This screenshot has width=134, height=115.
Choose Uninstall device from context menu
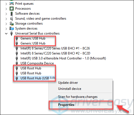coord(70,89)
